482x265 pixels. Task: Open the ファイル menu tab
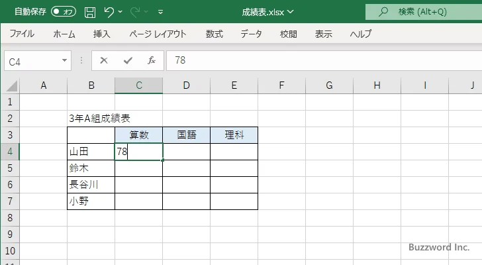(x=22, y=34)
